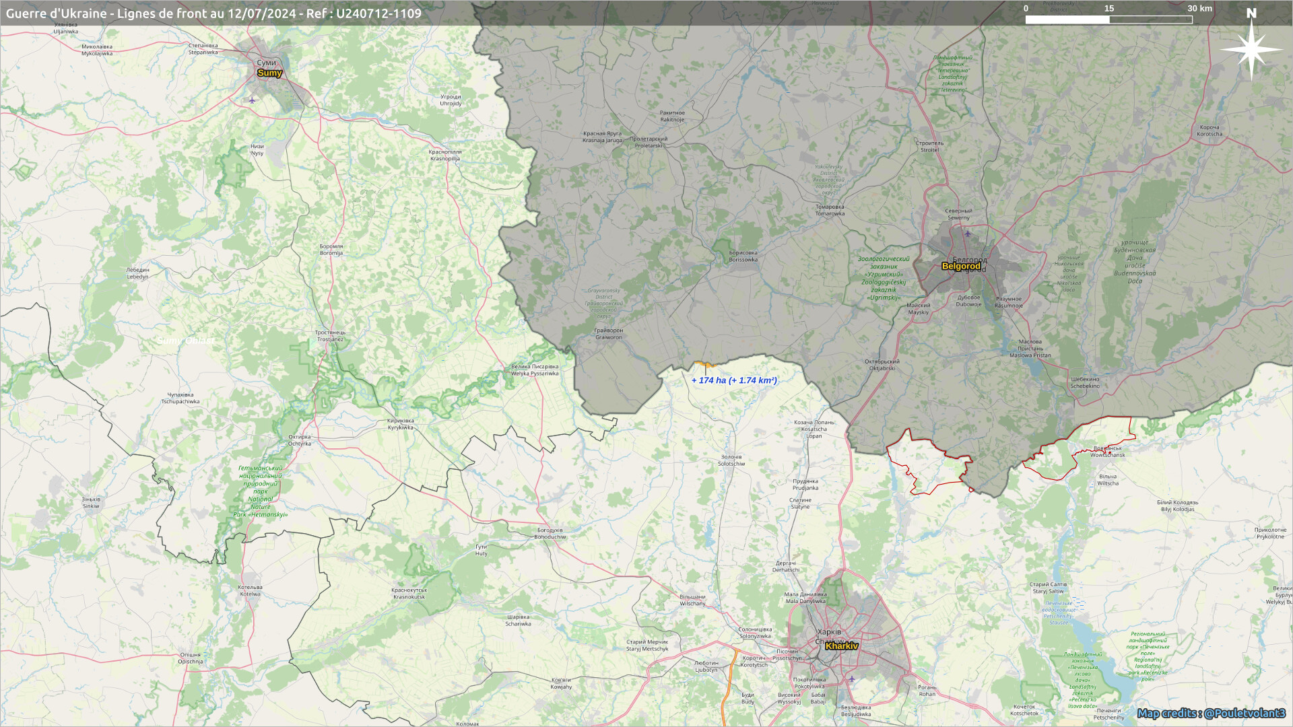The image size is (1293, 727).
Task: Click the Vovchansk town label
Action: (x=1108, y=452)
